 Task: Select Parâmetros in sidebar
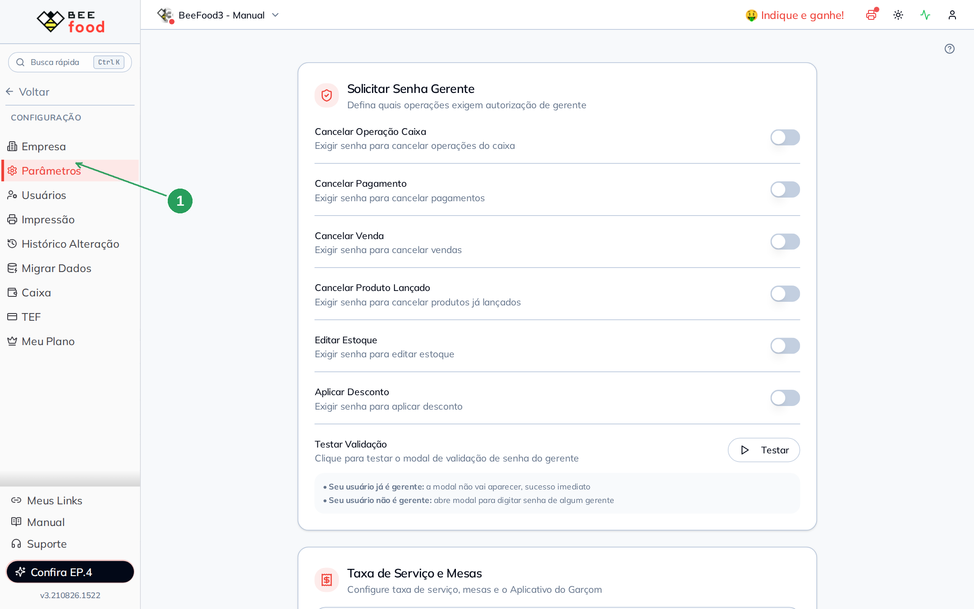[x=70, y=171]
